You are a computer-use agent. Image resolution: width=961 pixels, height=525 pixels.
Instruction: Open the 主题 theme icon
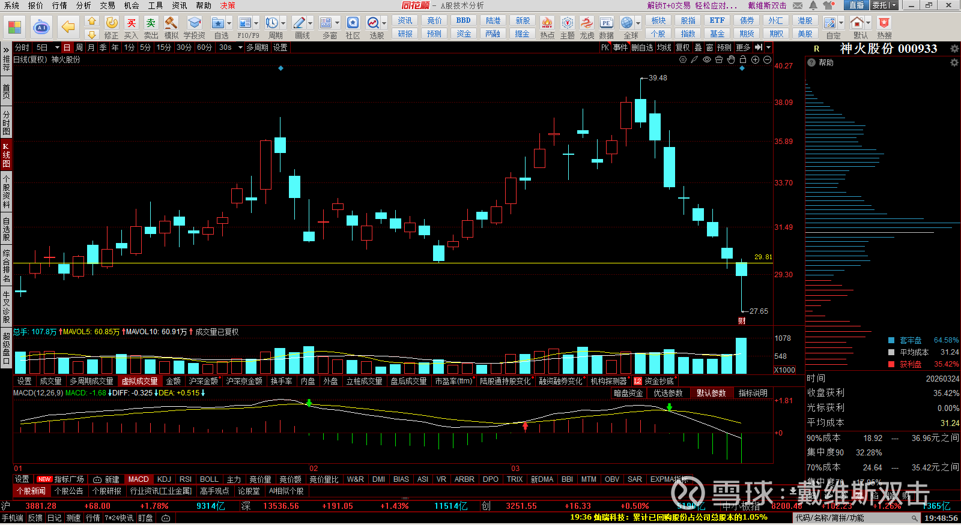click(568, 28)
